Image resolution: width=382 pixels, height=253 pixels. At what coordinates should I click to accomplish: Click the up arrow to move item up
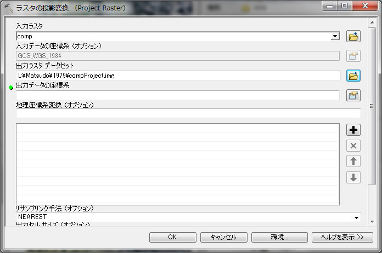(x=353, y=161)
